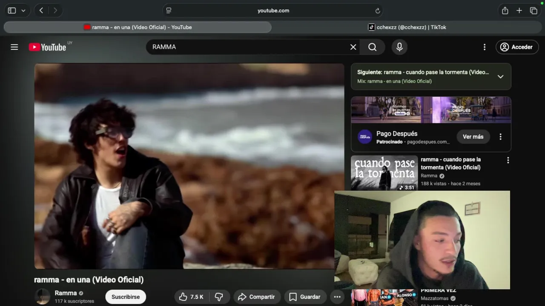This screenshot has width=545, height=306.
Task: Open the Ramma channel name in suggestion
Action: (429, 176)
